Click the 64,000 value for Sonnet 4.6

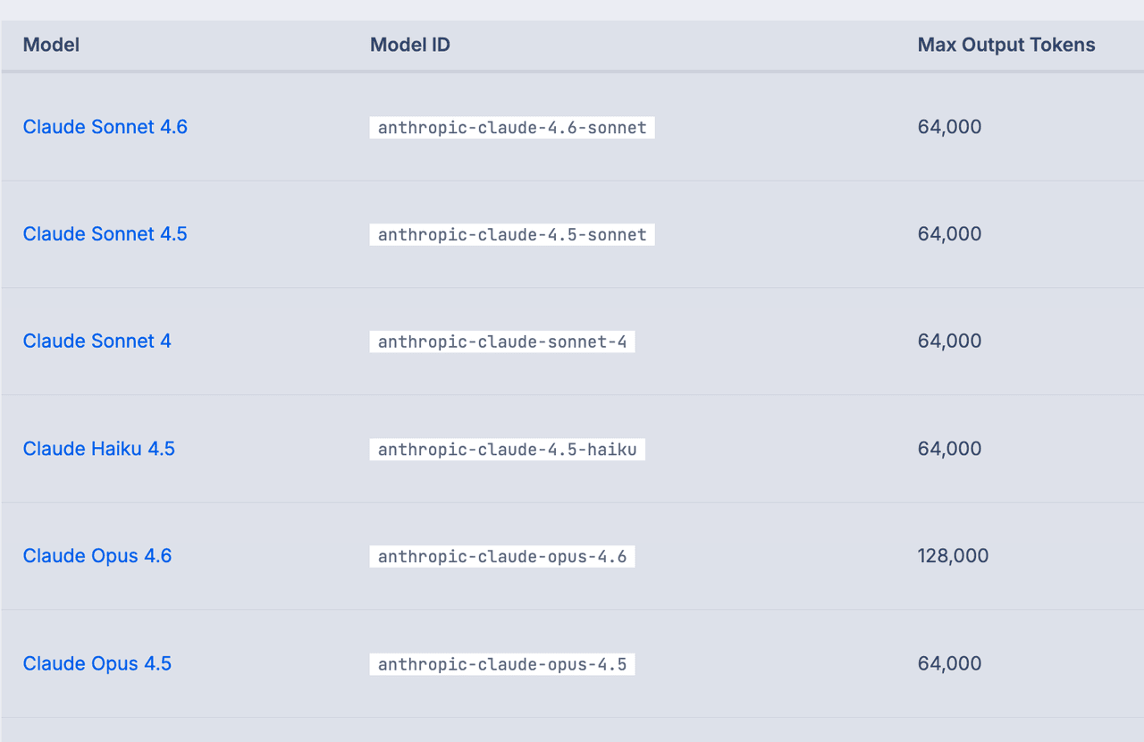pyautogui.click(x=949, y=127)
